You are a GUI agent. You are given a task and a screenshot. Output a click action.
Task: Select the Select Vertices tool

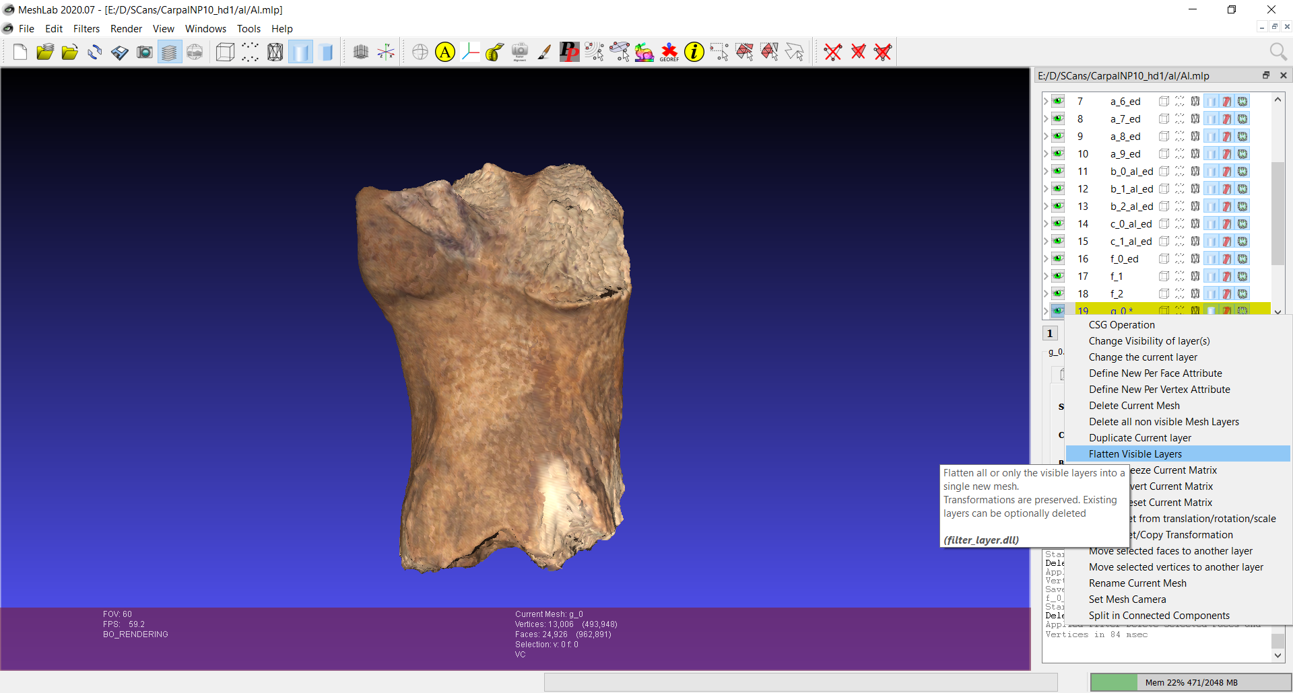[x=719, y=52]
